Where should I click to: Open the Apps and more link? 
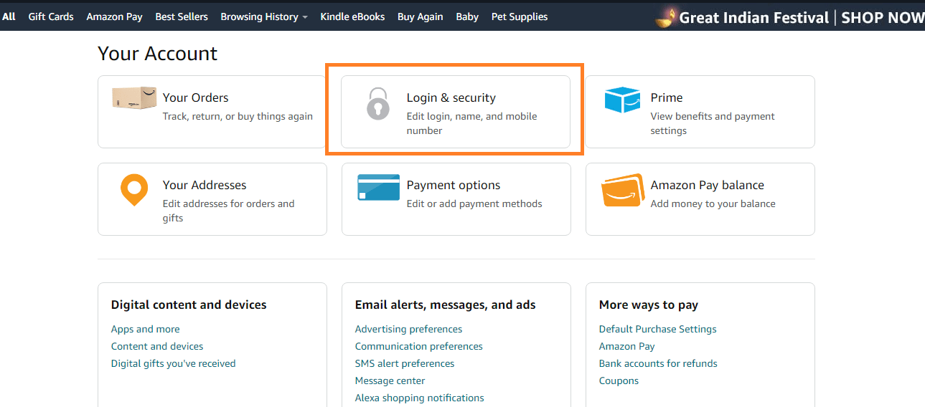point(146,329)
